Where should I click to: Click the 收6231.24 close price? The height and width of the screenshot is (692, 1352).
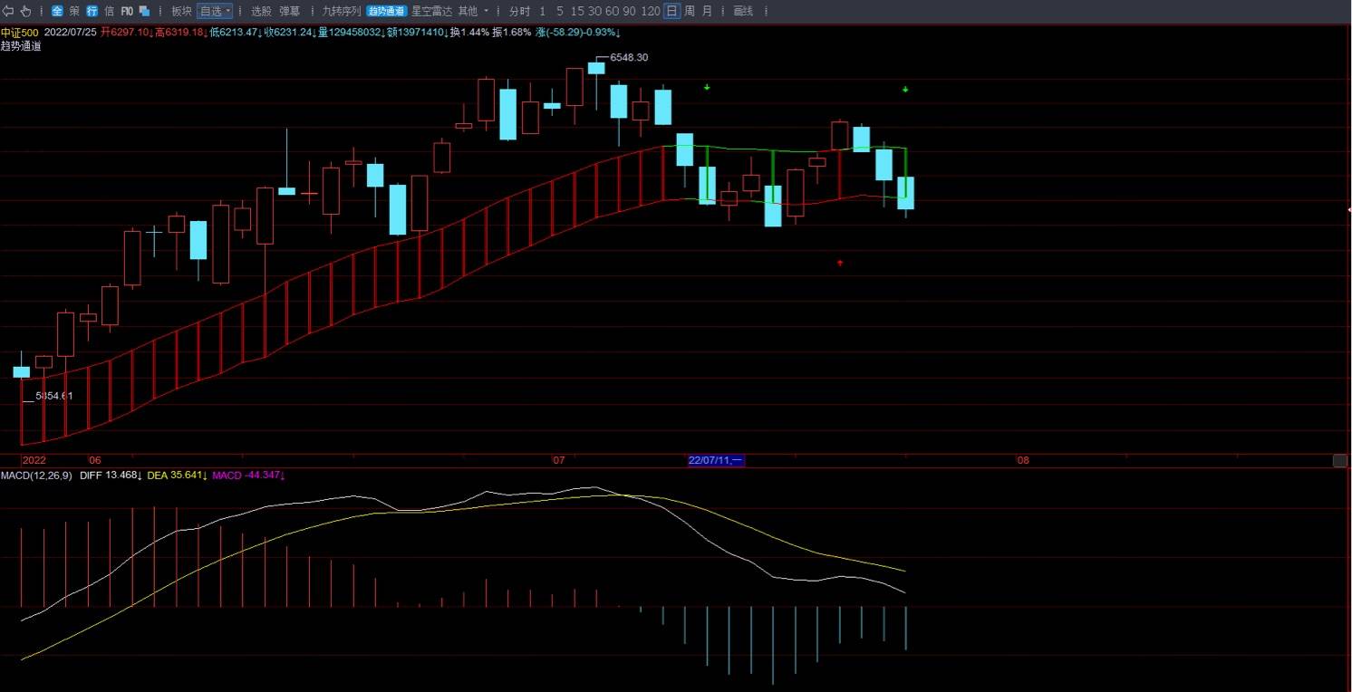click(x=290, y=33)
